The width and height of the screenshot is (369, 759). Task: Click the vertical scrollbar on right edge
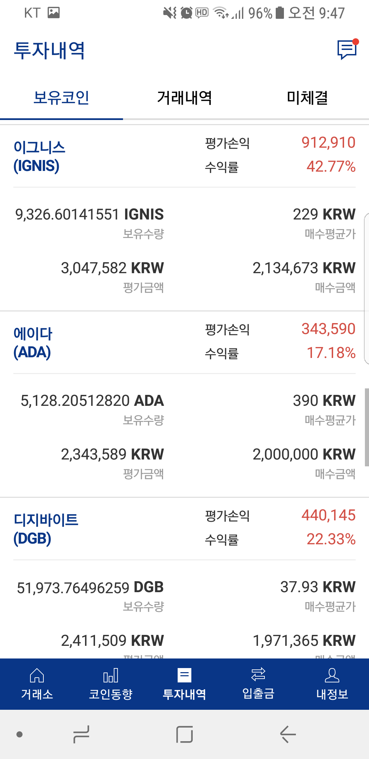pos(367,427)
